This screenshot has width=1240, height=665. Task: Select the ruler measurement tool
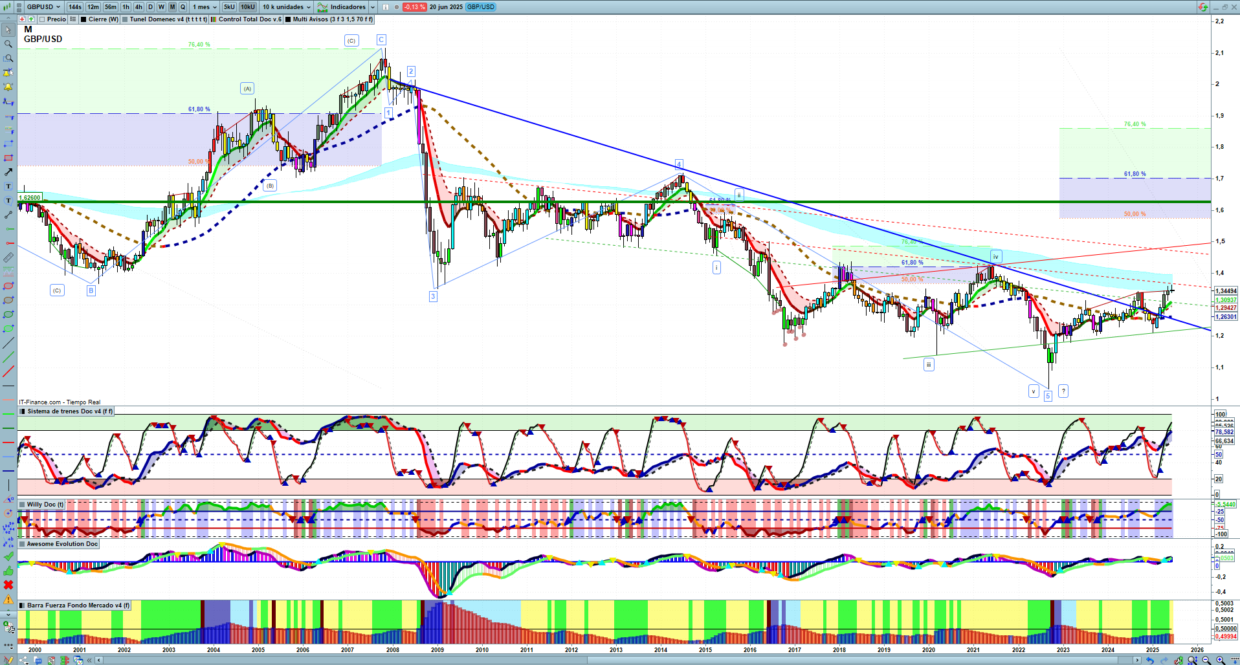tap(8, 257)
